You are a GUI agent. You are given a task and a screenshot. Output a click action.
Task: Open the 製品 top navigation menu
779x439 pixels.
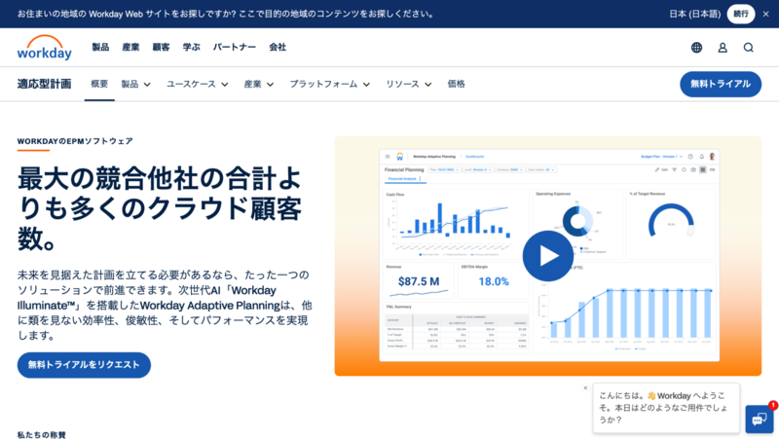pos(100,47)
